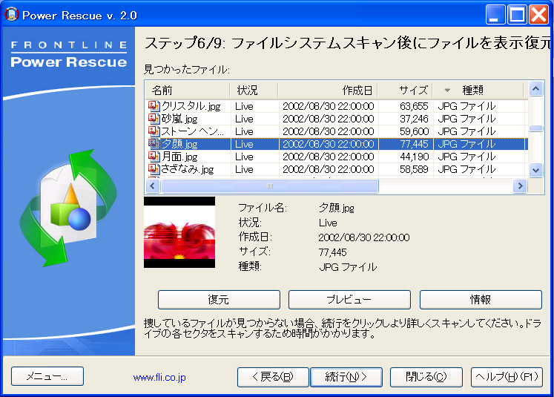Click the file list scroll down arrow

point(535,171)
